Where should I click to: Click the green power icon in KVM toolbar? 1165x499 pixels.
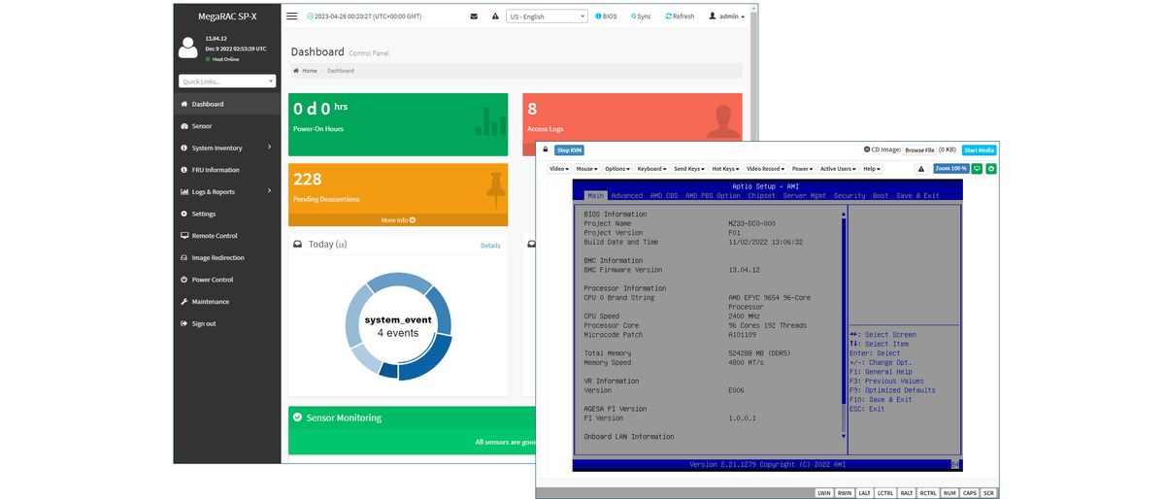991,169
